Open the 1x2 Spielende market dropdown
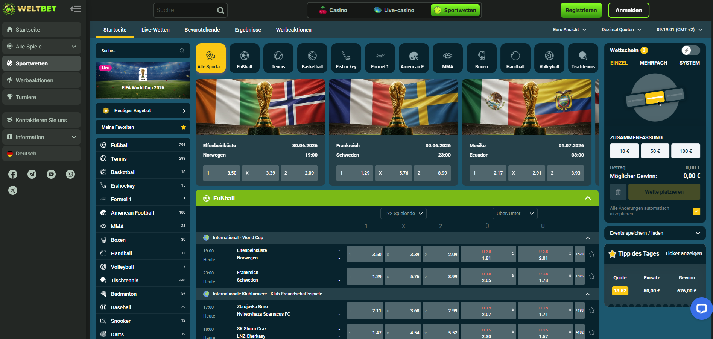 (x=403, y=214)
